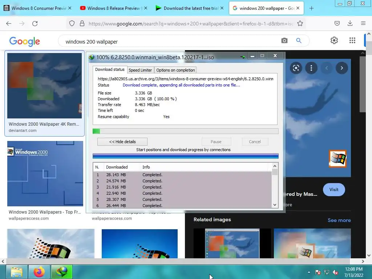
Task: Click the Firefox URL address bar
Action: coord(191,24)
